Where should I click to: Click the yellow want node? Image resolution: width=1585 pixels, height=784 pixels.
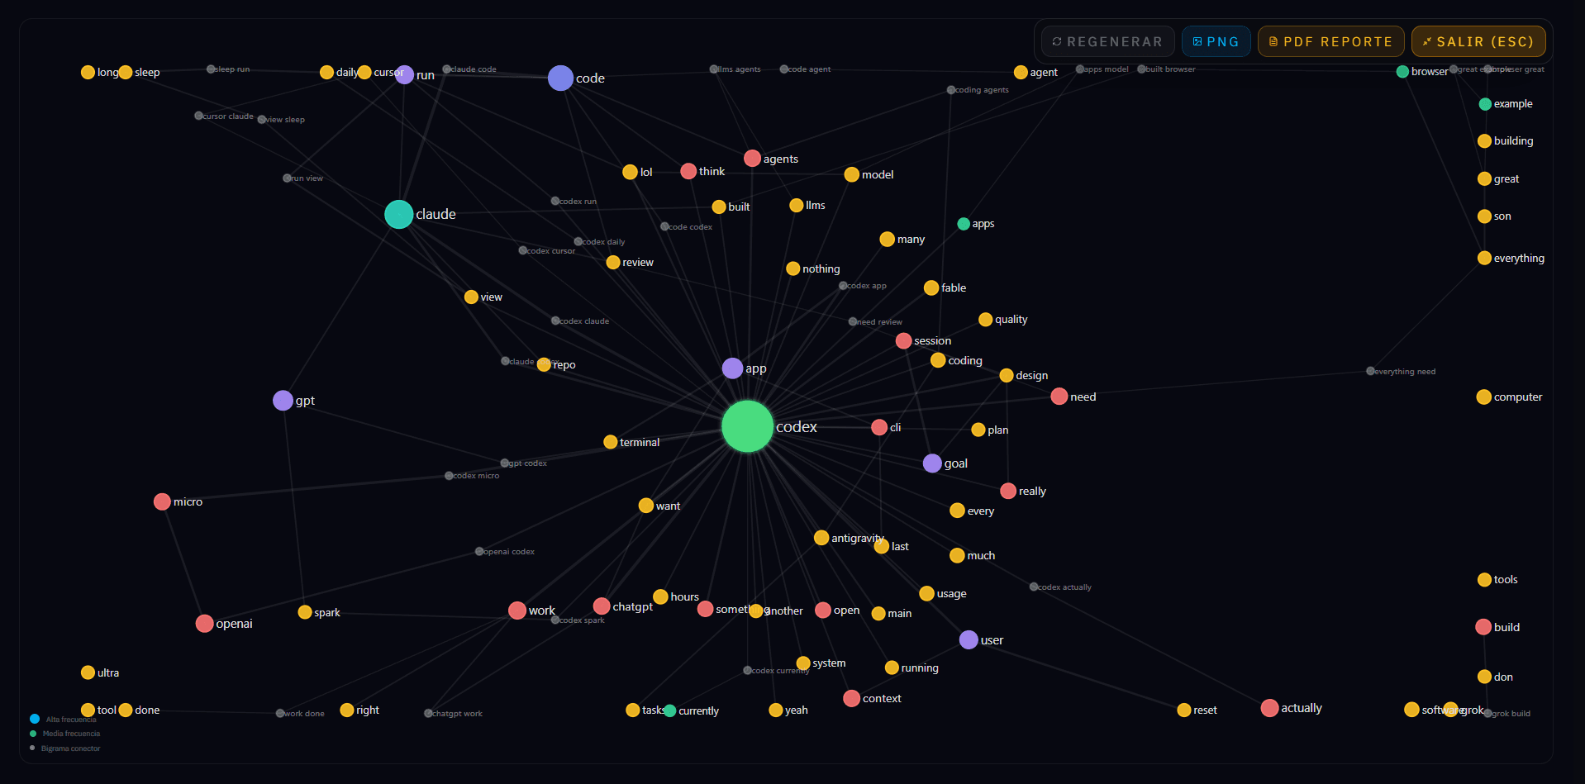[646, 506]
